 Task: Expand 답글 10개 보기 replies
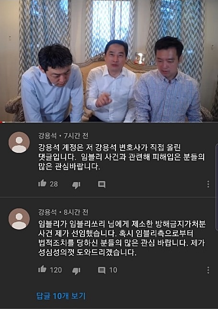point(61,296)
